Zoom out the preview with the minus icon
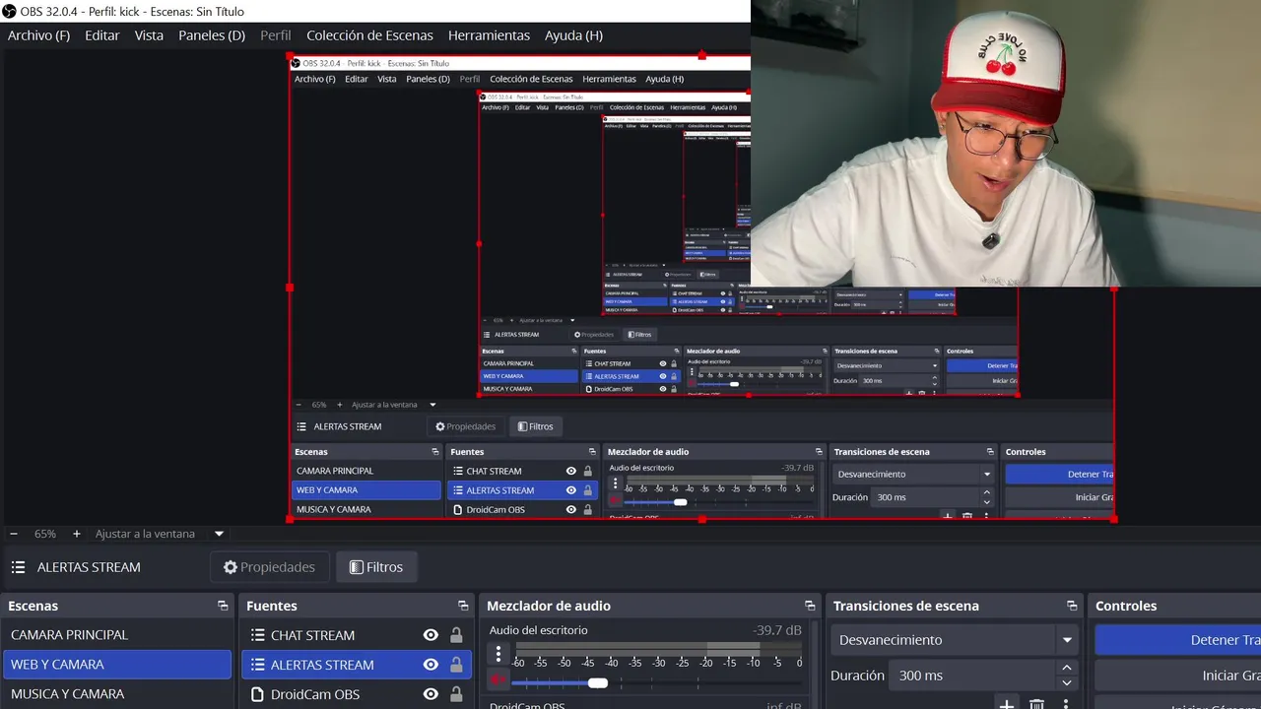The image size is (1261, 709). click(14, 534)
